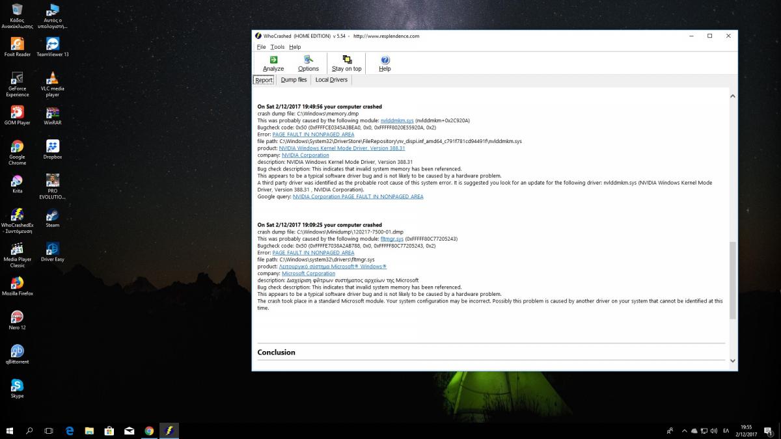Open the People icon in the system tray
Image resolution: width=781 pixels, height=439 pixels.
pos(670,431)
